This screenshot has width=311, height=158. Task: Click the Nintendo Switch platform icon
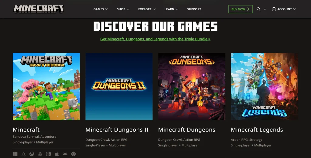point(48,154)
